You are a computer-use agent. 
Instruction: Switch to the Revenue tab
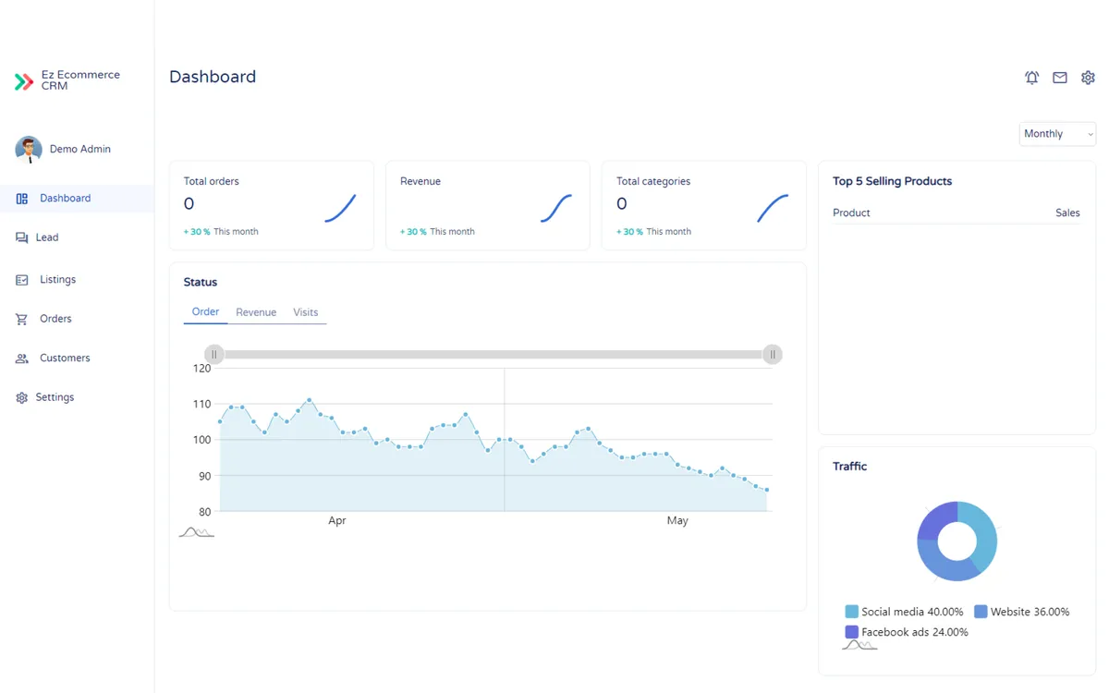pyautogui.click(x=256, y=312)
